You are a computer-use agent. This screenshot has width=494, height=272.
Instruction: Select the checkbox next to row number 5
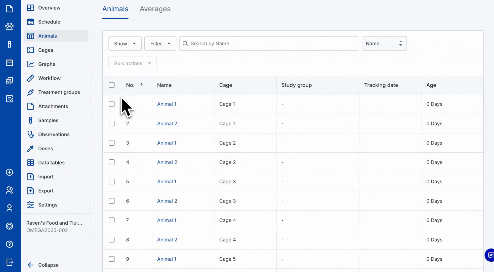(x=112, y=181)
